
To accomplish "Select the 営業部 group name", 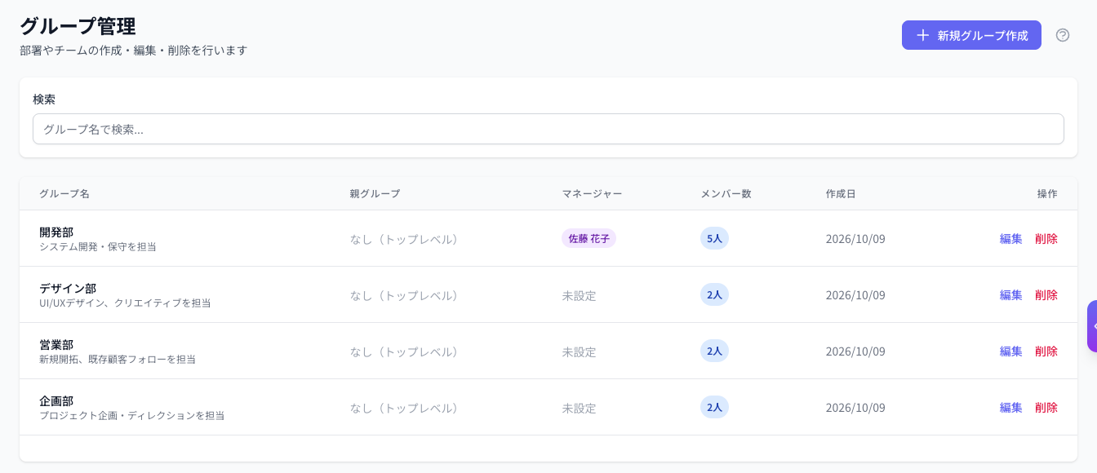I will pyautogui.click(x=56, y=345).
